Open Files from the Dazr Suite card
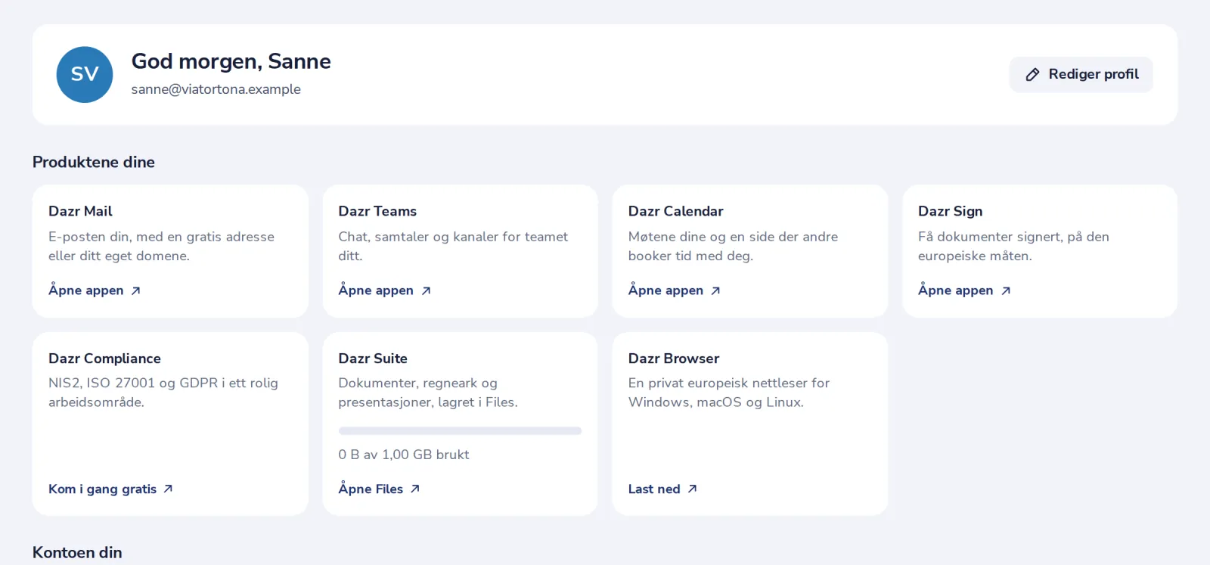 click(x=380, y=489)
